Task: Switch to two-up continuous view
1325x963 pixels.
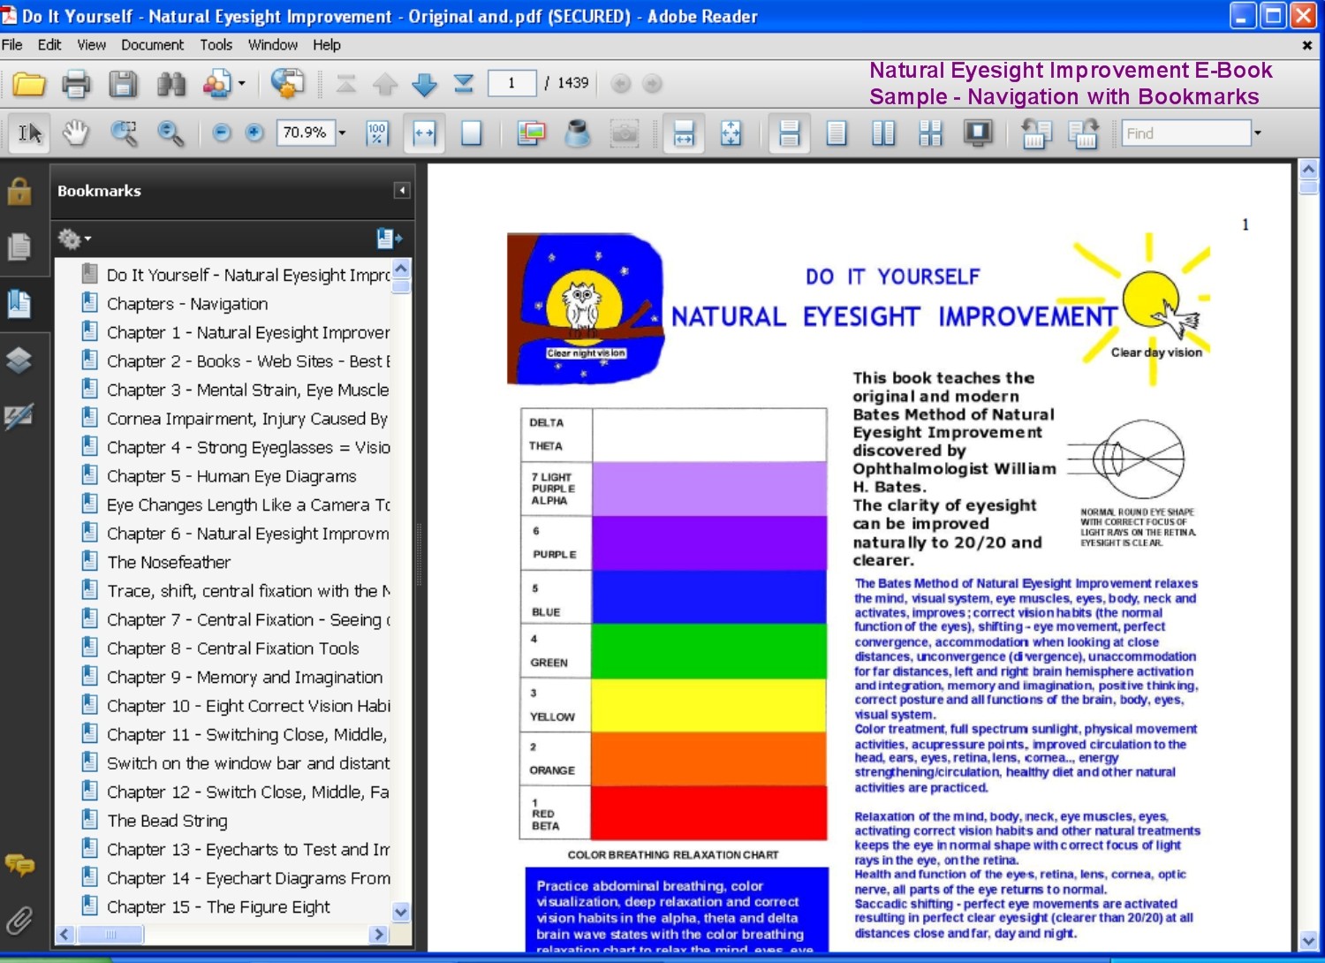Action: pos(930,133)
